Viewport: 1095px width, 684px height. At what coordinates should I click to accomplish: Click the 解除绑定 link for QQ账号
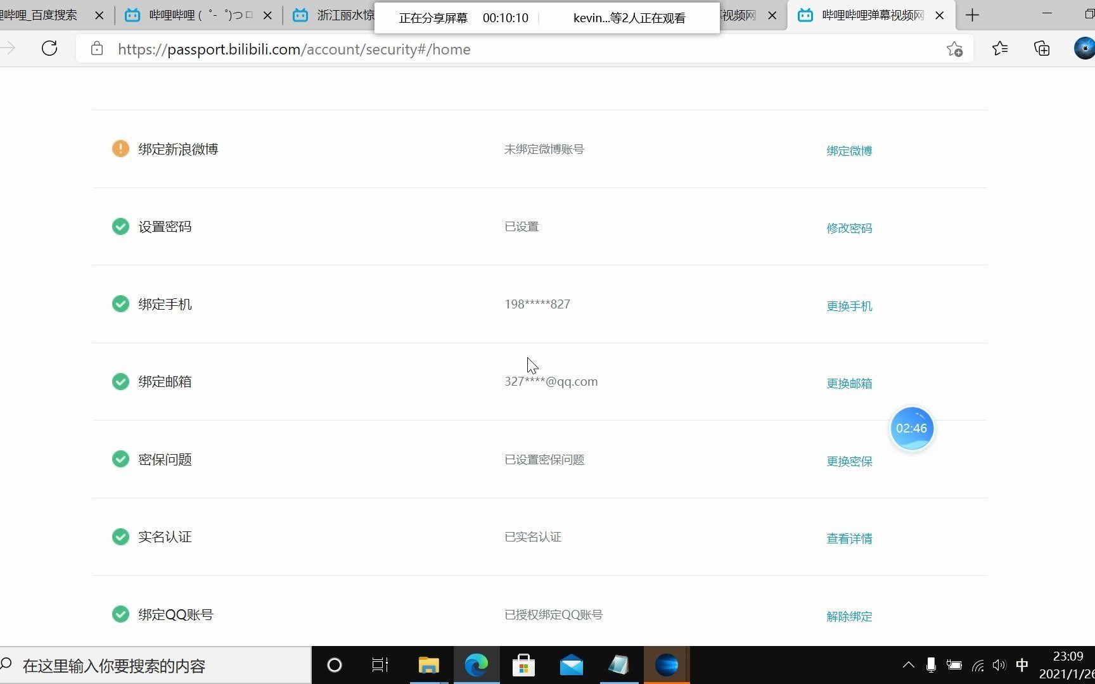click(849, 616)
